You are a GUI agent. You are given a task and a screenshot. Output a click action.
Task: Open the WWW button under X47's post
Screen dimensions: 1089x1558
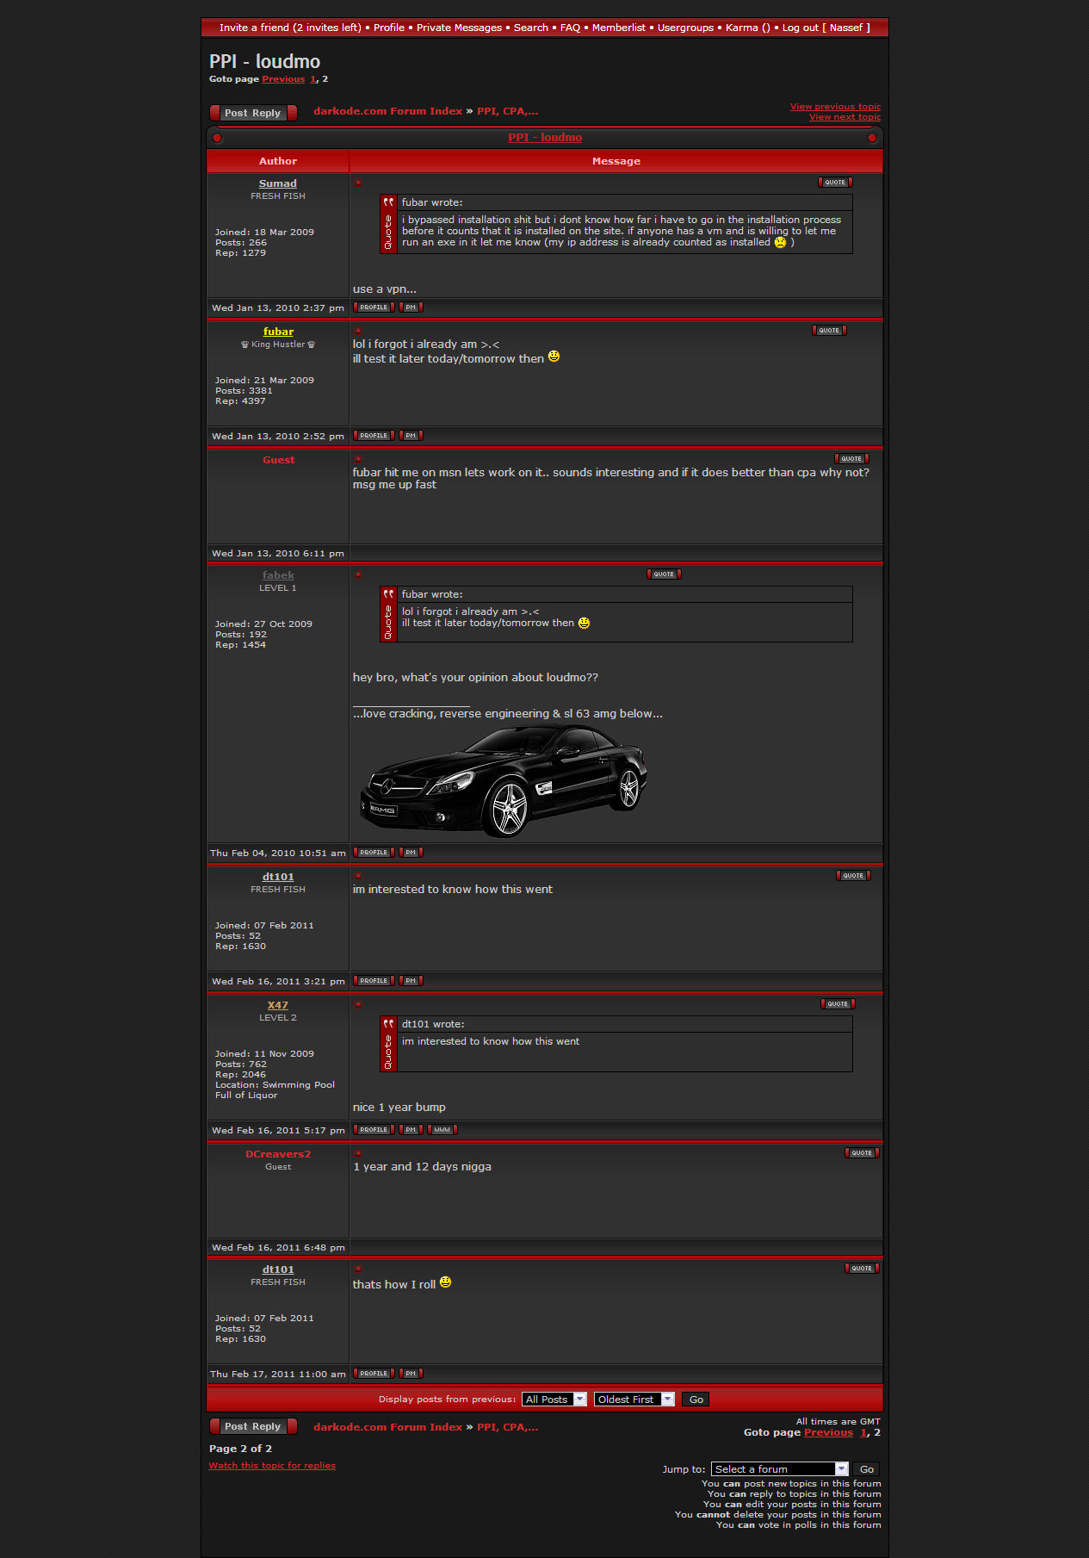(442, 1130)
